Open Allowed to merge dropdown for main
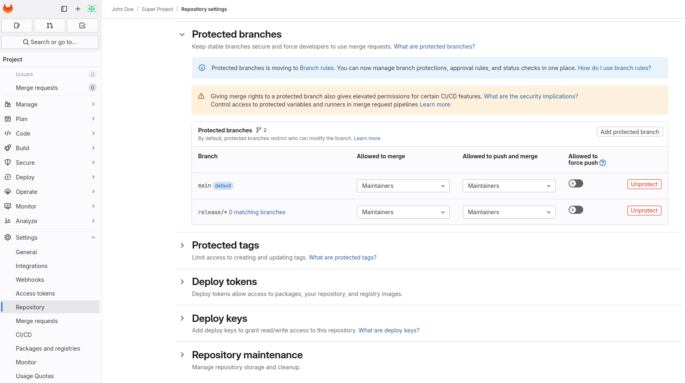The height and width of the screenshot is (383, 685). [403, 185]
